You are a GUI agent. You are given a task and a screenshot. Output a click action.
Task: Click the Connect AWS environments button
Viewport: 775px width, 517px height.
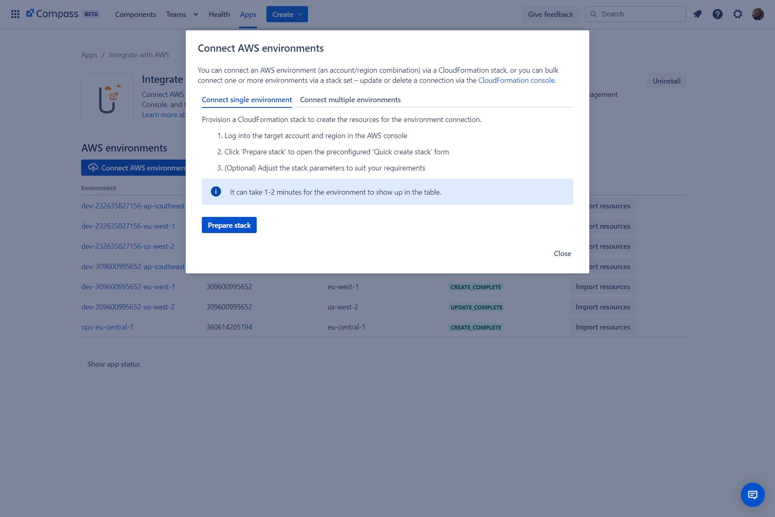click(x=134, y=168)
